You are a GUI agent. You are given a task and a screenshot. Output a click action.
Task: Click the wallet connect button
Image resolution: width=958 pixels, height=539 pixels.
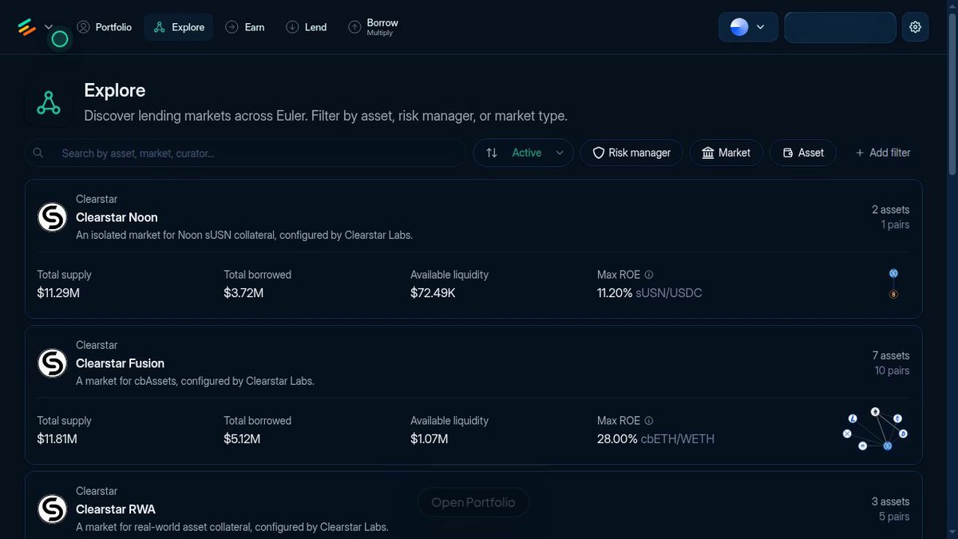(x=841, y=27)
